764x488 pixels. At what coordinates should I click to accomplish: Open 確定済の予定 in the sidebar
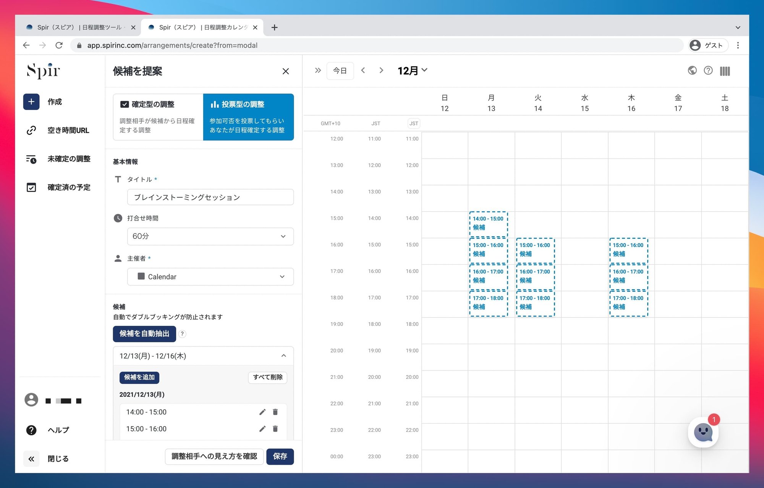(69, 187)
